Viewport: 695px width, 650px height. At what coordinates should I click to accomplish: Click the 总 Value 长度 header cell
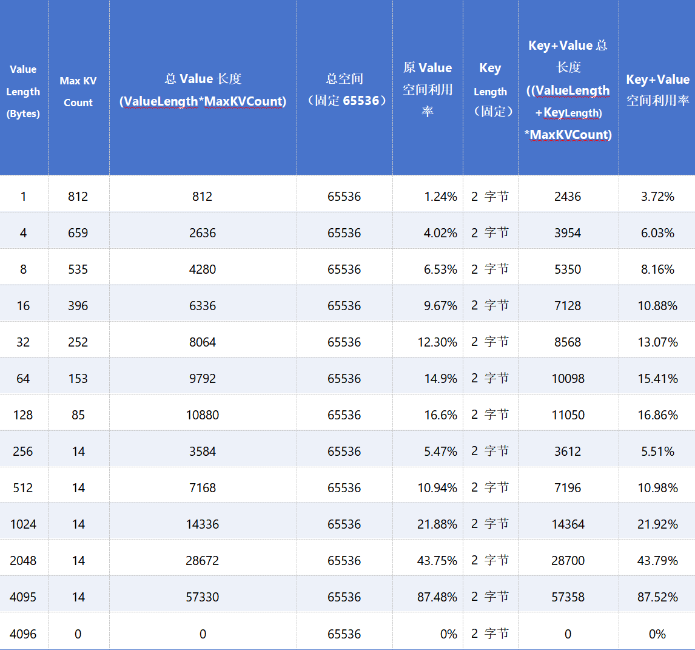click(203, 87)
